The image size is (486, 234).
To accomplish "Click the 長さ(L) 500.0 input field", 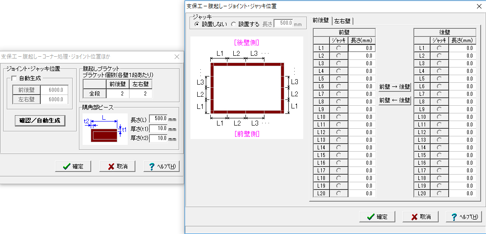I will (158, 118).
